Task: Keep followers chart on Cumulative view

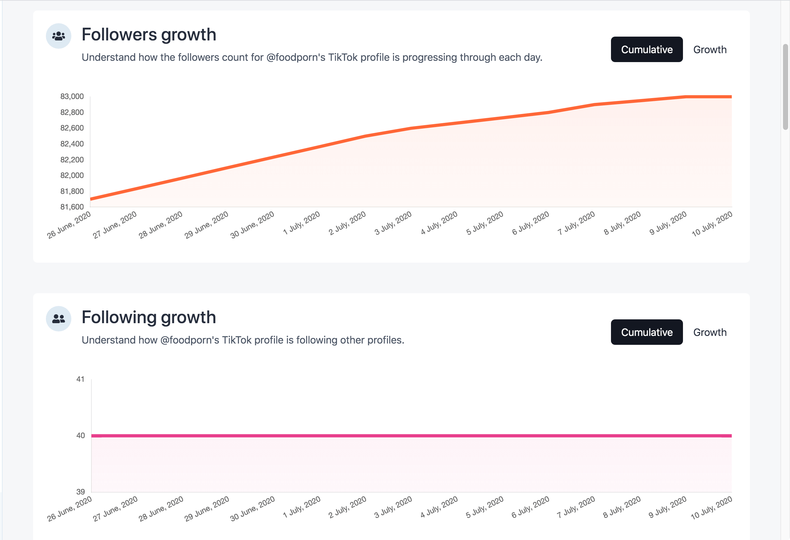Action: pyautogui.click(x=647, y=49)
